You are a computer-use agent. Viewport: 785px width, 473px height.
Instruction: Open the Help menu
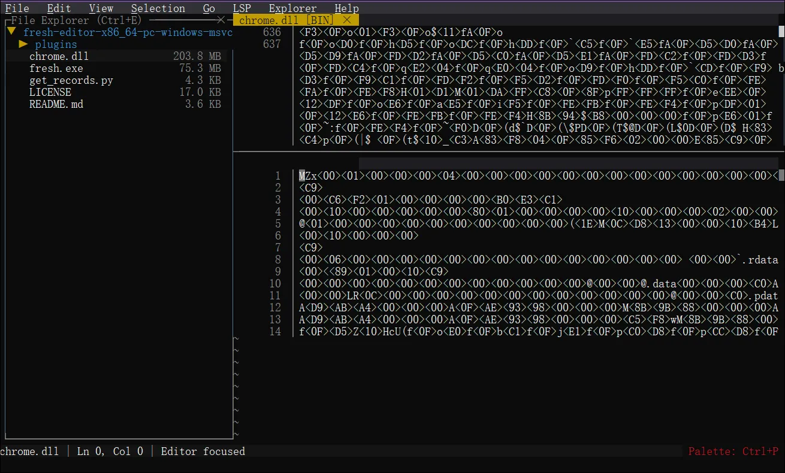point(346,8)
